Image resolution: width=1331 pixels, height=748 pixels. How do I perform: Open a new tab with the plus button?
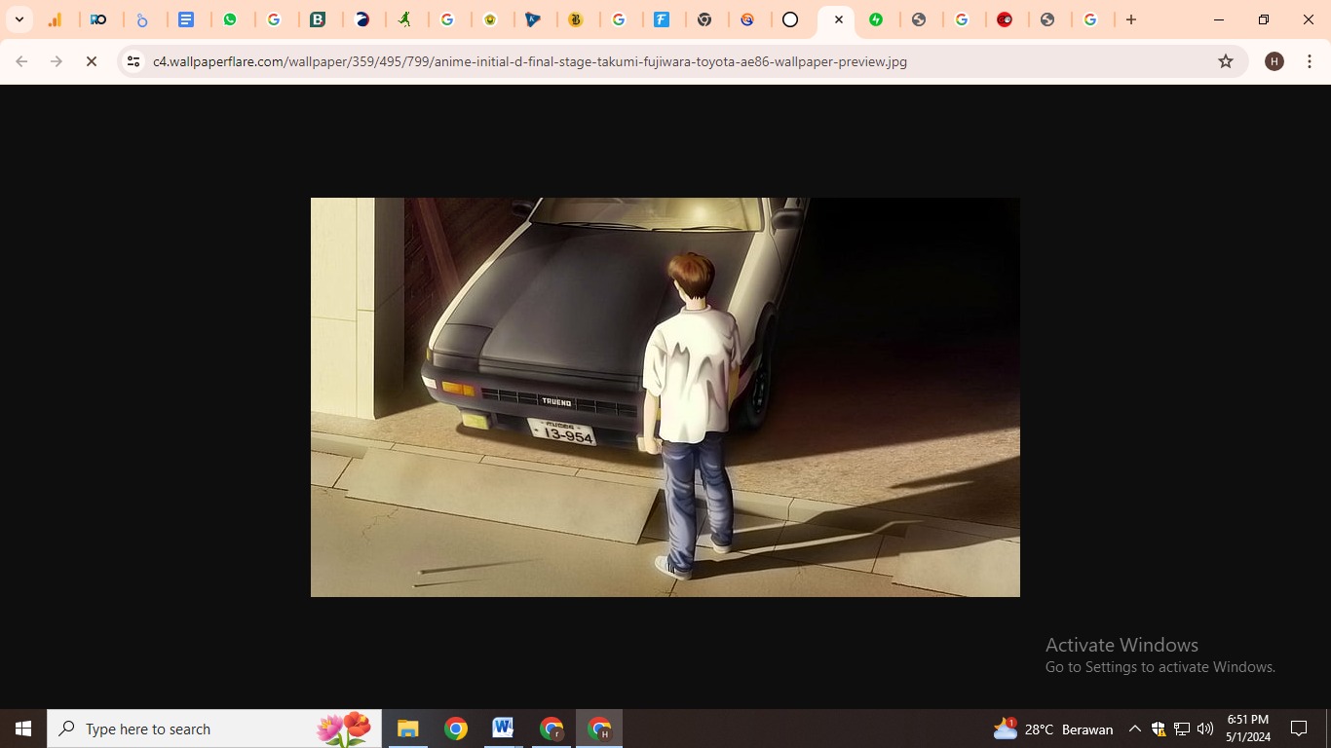[1130, 19]
